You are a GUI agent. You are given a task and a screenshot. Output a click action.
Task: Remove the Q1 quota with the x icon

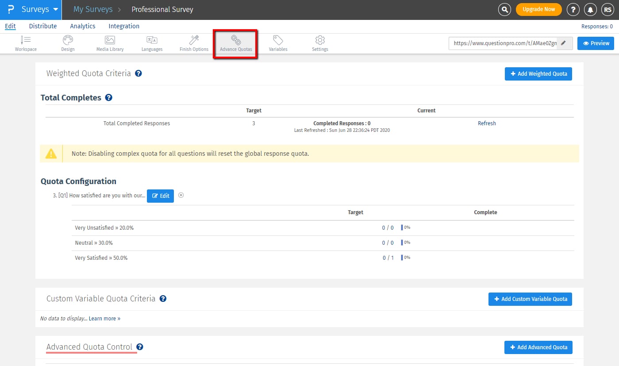[181, 195]
